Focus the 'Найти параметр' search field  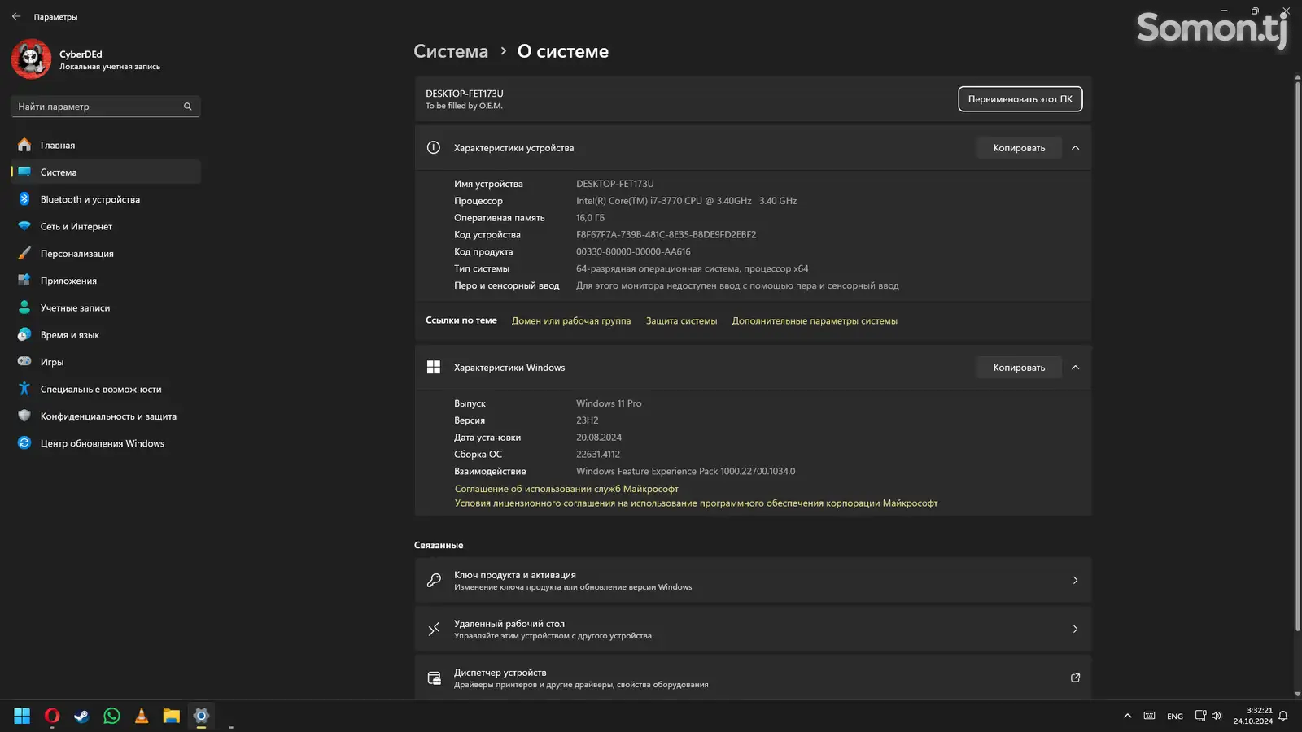click(x=106, y=107)
